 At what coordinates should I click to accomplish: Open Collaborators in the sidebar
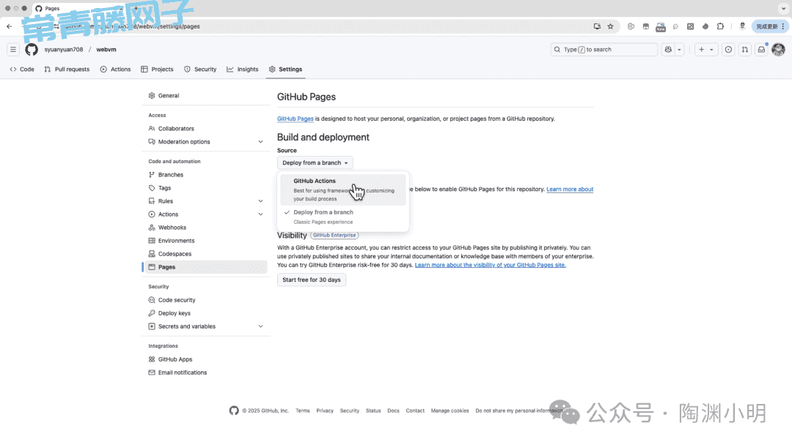(206, 129)
